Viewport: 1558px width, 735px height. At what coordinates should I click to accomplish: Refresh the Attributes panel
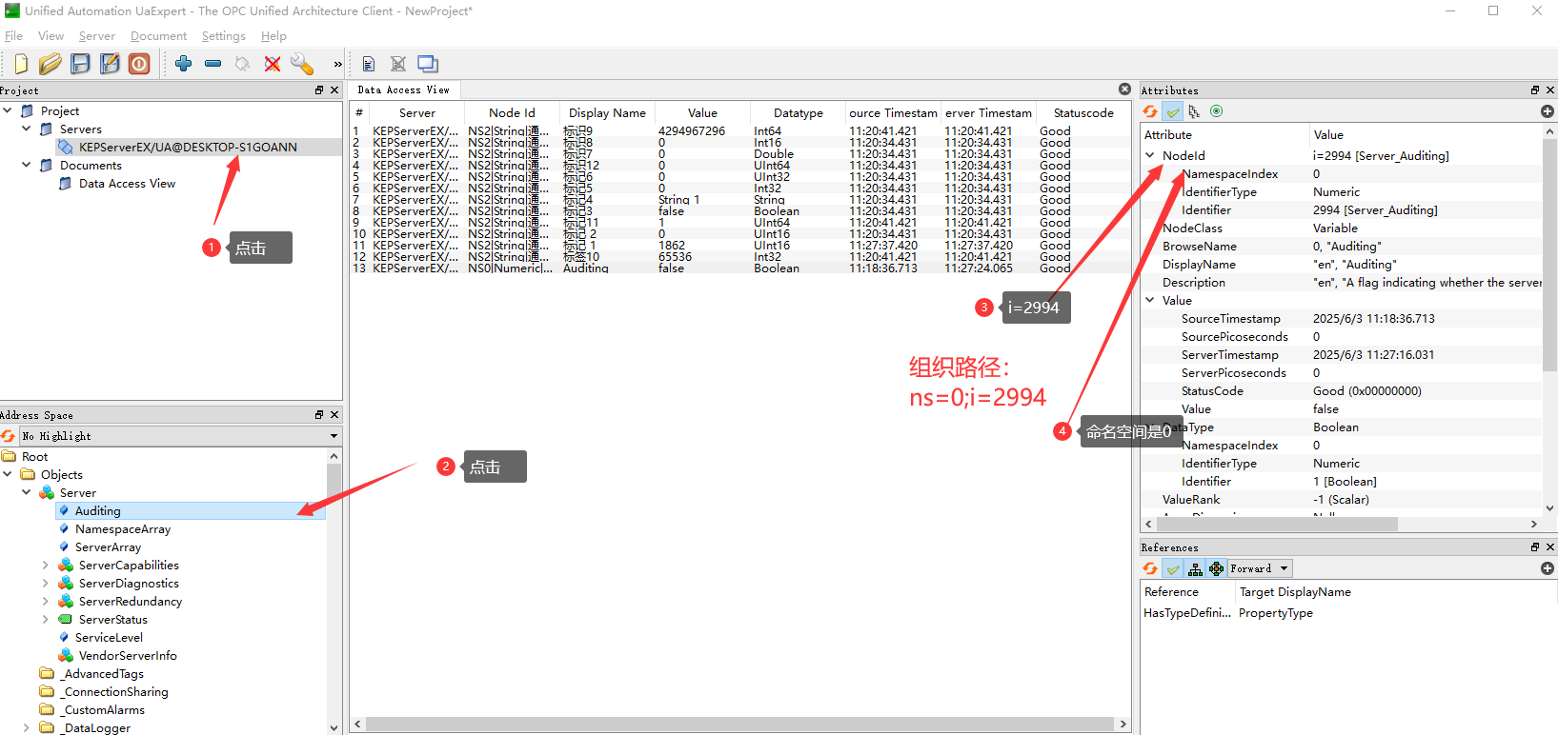(x=1150, y=111)
